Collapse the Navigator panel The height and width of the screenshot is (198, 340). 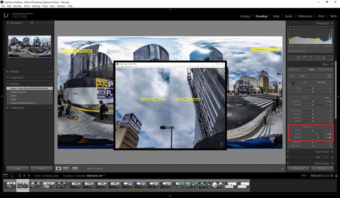point(8,23)
